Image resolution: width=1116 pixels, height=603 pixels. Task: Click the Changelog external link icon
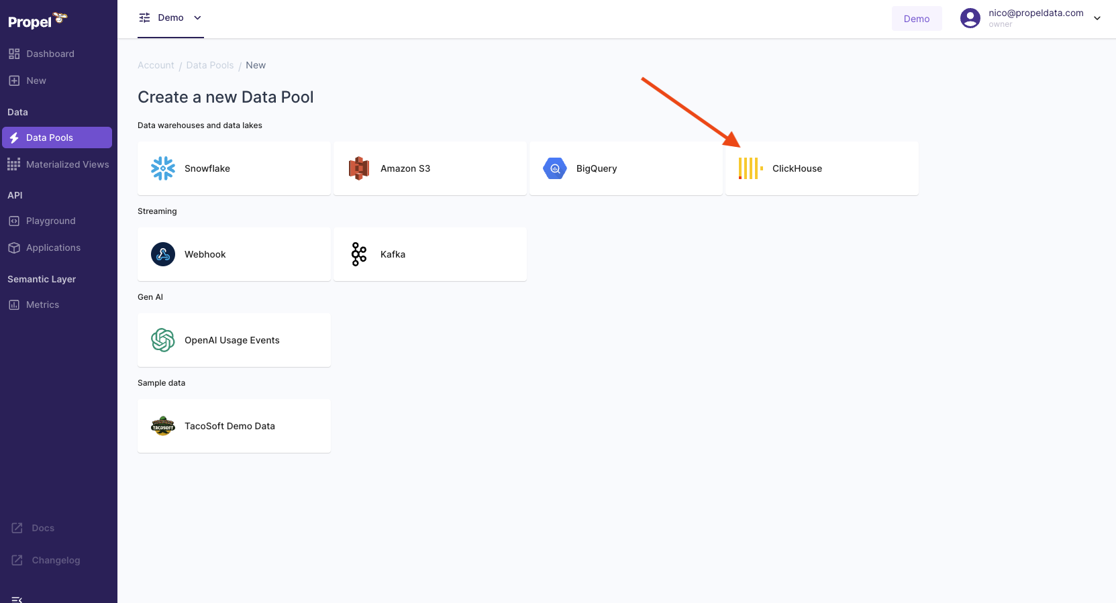tap(17, 560)
